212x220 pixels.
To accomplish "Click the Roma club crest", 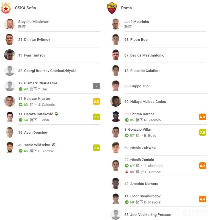I will (x=112, y=8).
